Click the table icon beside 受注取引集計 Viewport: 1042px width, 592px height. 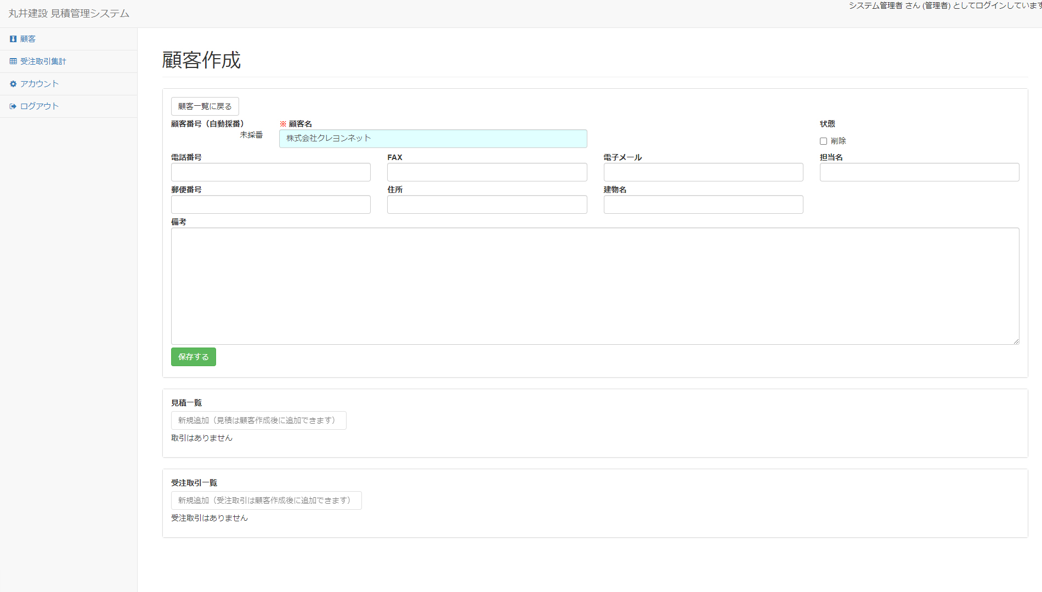tap(13, 61)
